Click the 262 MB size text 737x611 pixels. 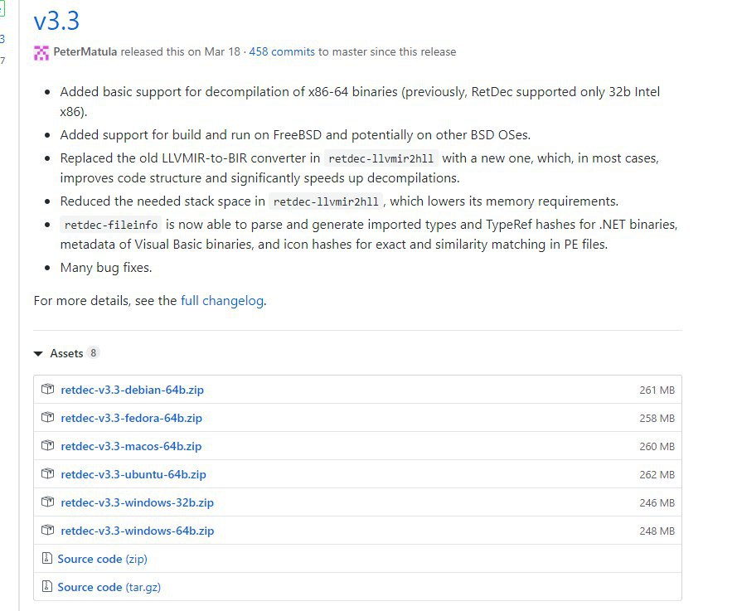point(657,475)
